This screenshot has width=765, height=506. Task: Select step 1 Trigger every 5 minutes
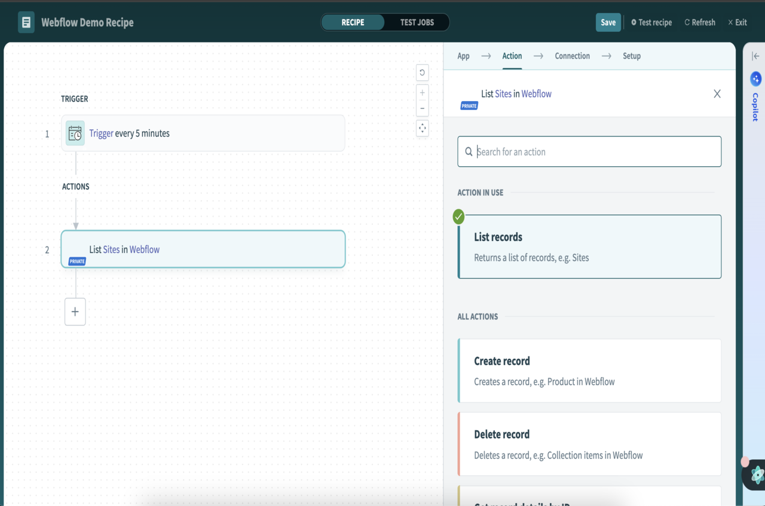(x=203, y=133)
